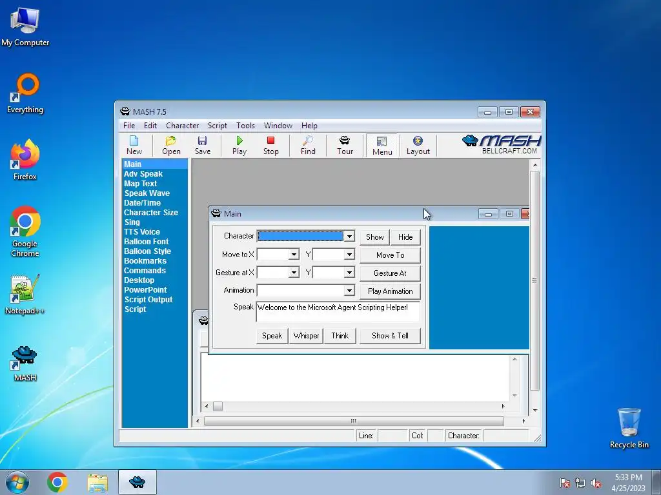This screenshot has height=495, width=661.
Task: Click the Layout toolbar icon
Action: click(418, 146)
